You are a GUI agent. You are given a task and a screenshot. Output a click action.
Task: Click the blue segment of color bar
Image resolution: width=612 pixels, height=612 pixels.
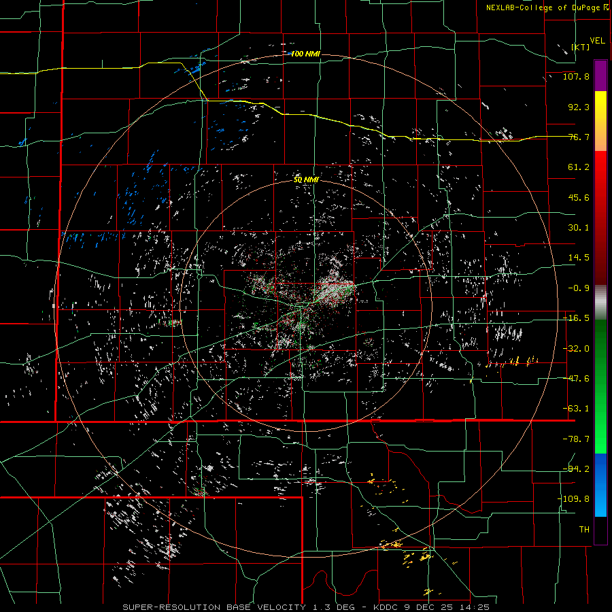coord(600,485)
